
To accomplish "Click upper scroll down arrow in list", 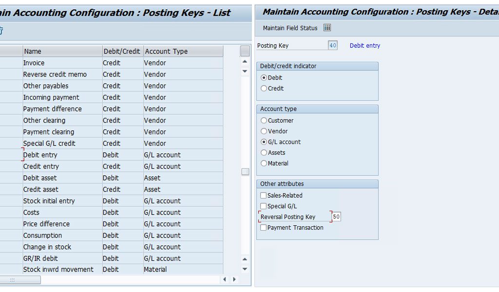I will click(x=245, y=71).
